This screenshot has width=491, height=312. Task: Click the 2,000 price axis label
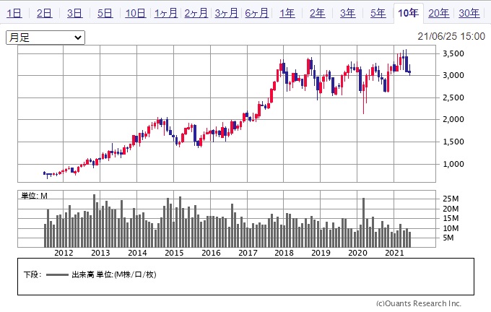(453, 119)
